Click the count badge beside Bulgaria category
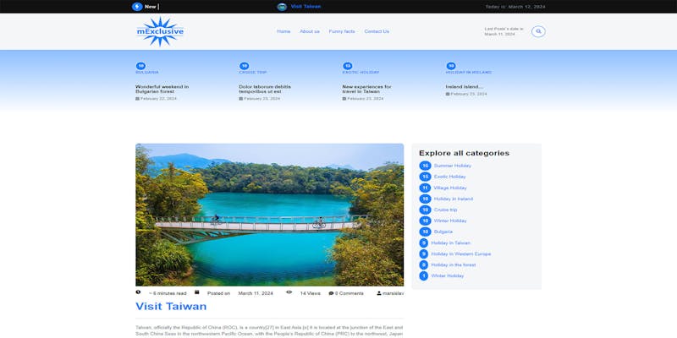Screen dimensions: 677x338 (426, 232)
